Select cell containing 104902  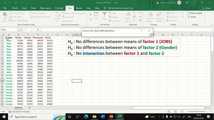(x=18, y=61)
